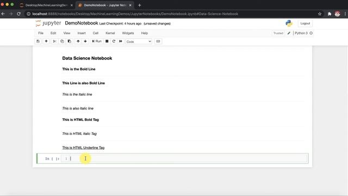This screenshot has height=196, width=348.
Task: Move selected cell down arrow
Action: click(85, 41)
